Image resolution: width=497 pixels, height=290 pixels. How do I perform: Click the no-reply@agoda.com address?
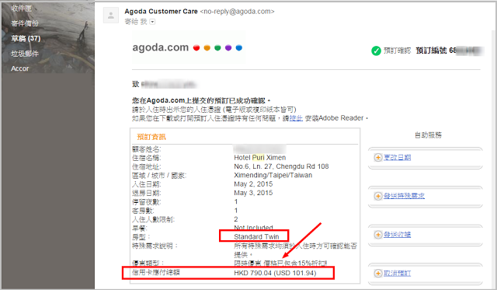(x=237, y=12)
